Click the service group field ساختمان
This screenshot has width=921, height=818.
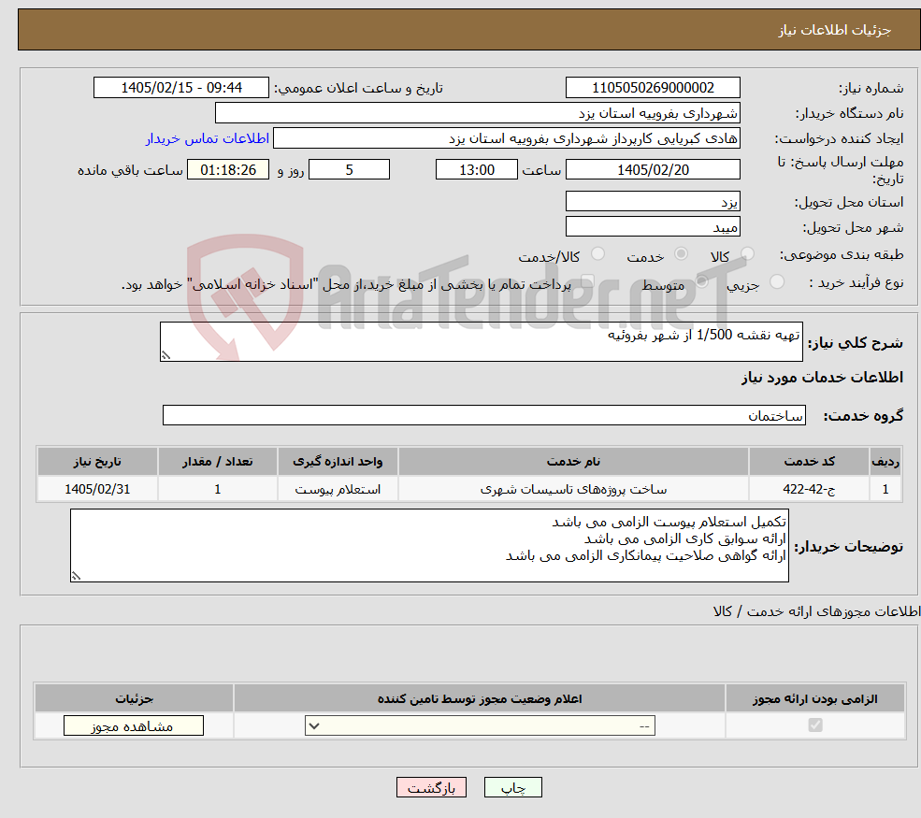(484, 415)
